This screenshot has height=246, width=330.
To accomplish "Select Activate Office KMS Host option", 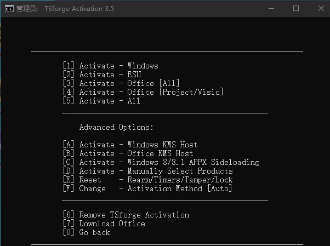I will coord(128,153).
